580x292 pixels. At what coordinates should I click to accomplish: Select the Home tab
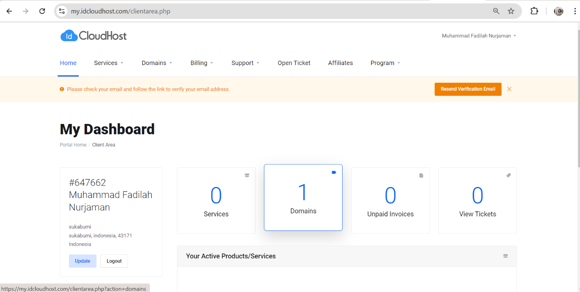click(68, 63)
